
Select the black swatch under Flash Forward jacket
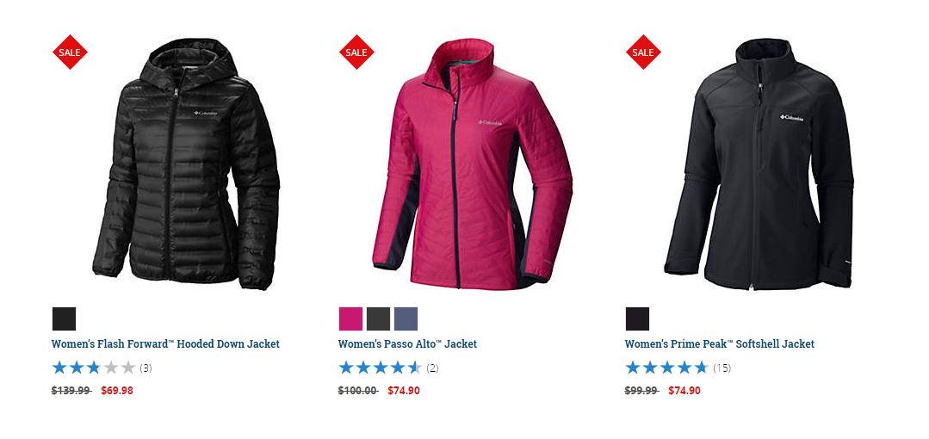point(64,318)
